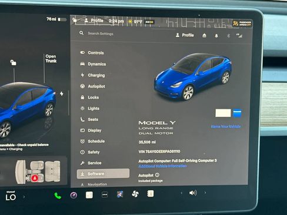287x215 pixels.
Task: Tap the 76 mi battery indicator
Action: point(56,19)
